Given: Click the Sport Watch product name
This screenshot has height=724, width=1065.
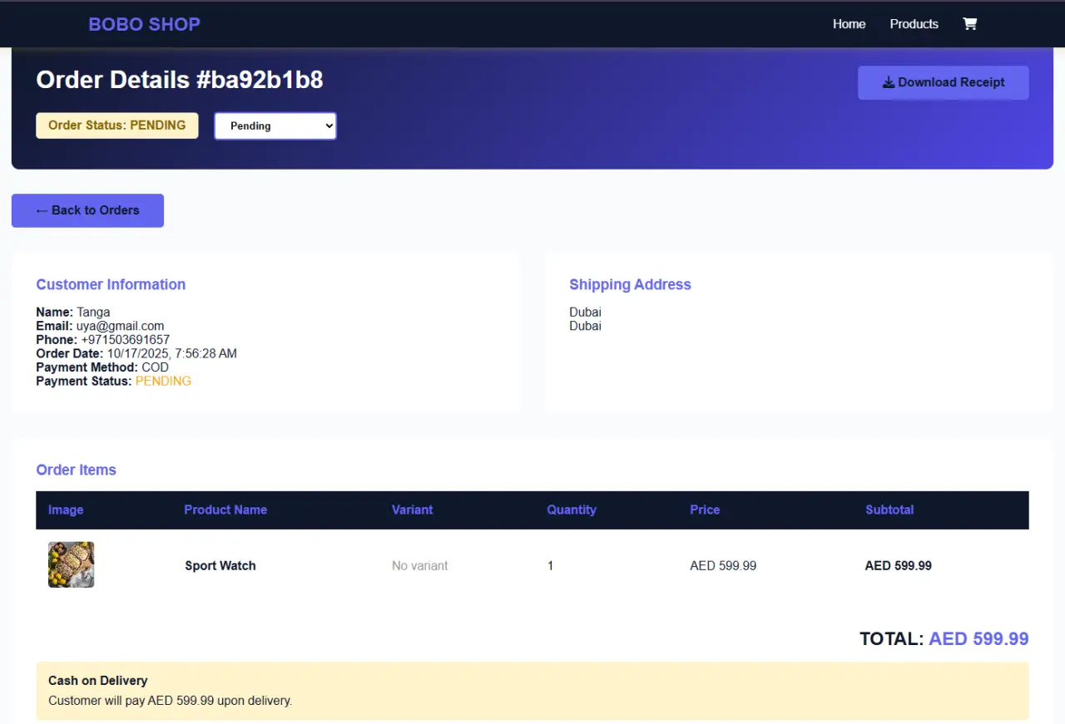Looking at the screenshot, I should (220, 565).
